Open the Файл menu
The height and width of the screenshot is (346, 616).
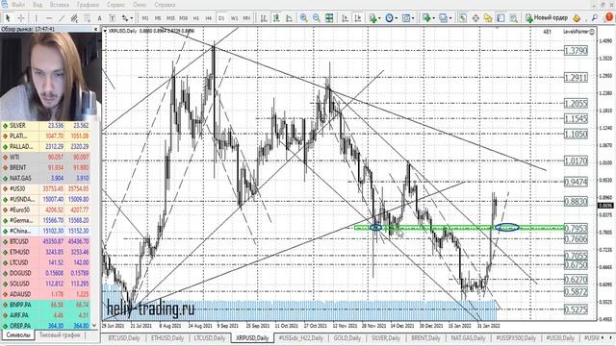17,5
